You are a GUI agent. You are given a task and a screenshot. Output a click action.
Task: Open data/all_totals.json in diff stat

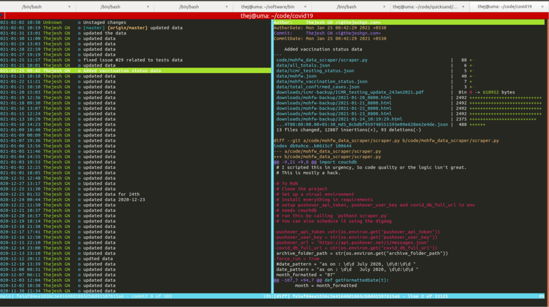point(303,65)
